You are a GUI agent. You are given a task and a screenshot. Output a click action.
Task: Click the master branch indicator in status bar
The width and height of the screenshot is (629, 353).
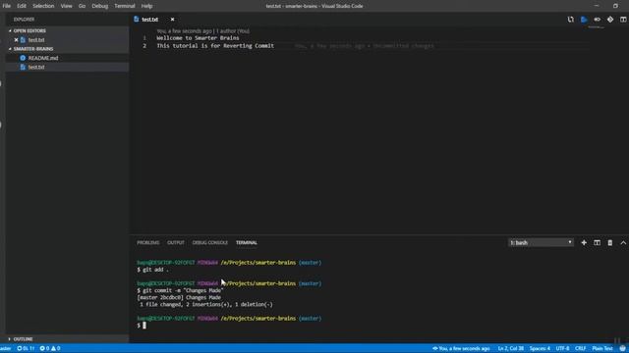6,348
